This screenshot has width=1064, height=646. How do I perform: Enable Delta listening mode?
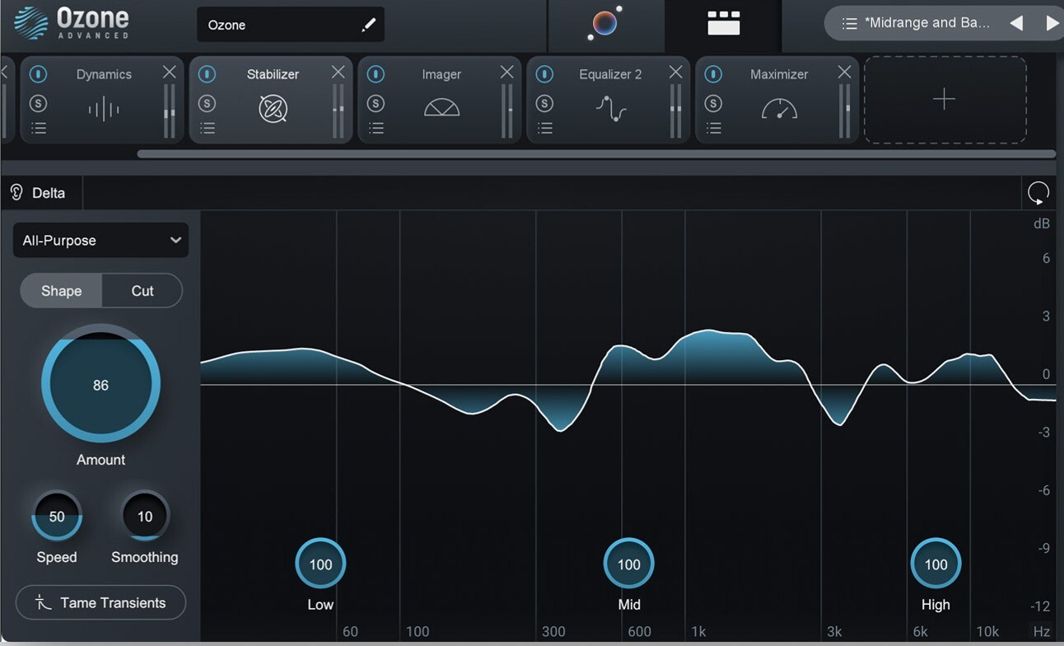pos(38,193)
